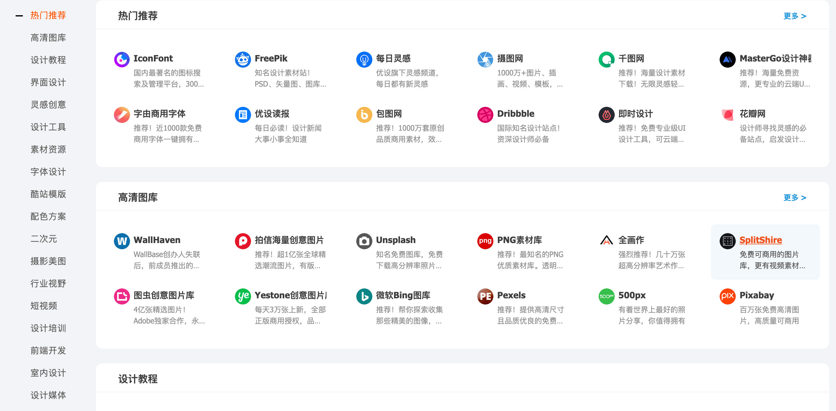Click the WallHaven W icon
This screenshot has height=411, width=836.
(122, 241)
